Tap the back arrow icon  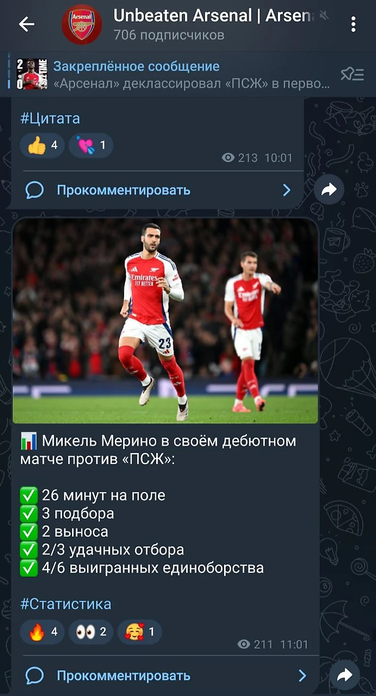(x=26, y=24)
